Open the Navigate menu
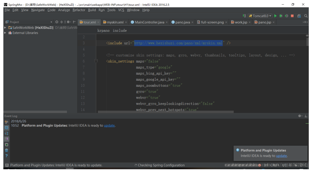 (38, 10)
